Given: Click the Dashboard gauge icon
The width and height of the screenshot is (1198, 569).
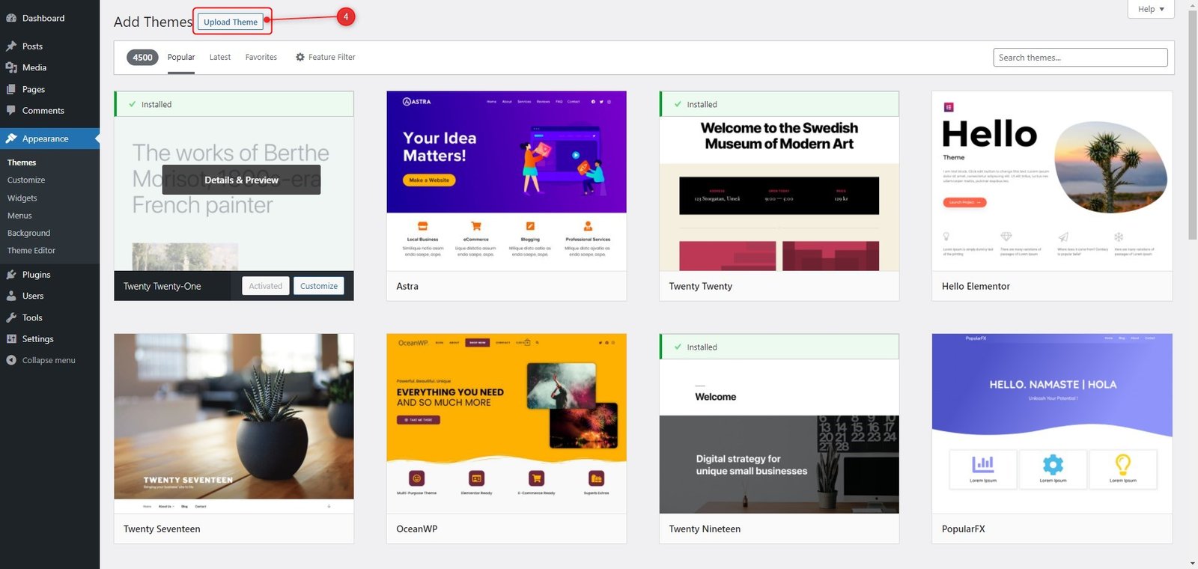Looking at the screenshot, I should coord(11,18).
